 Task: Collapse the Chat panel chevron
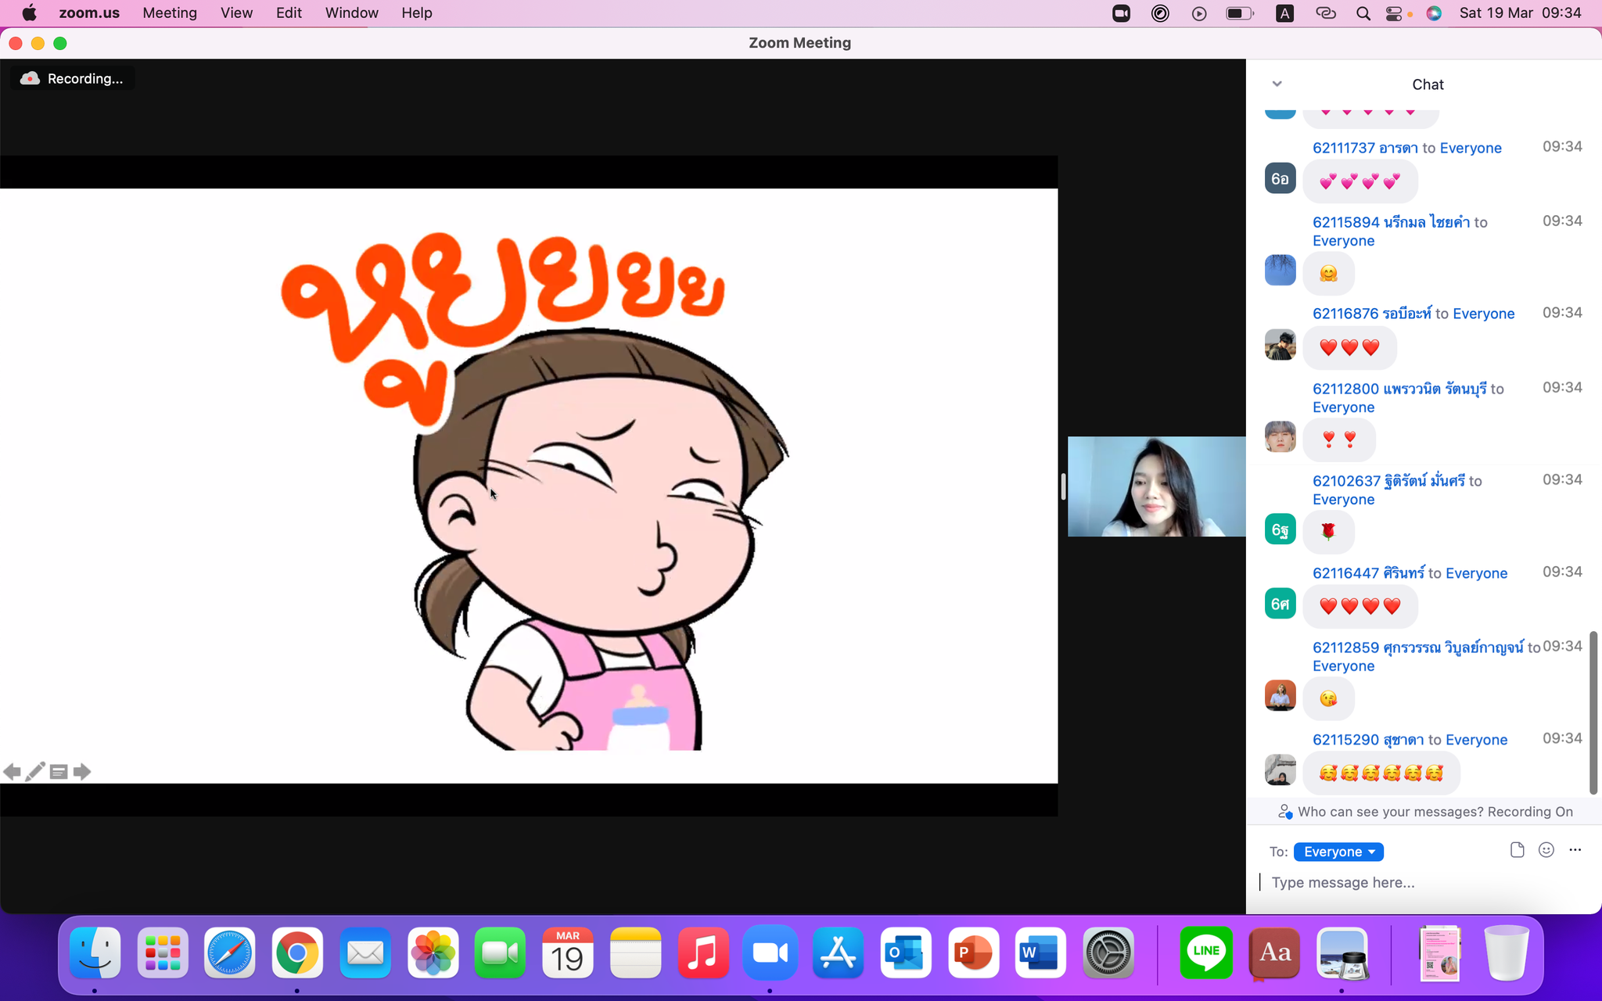point(1277,84)
